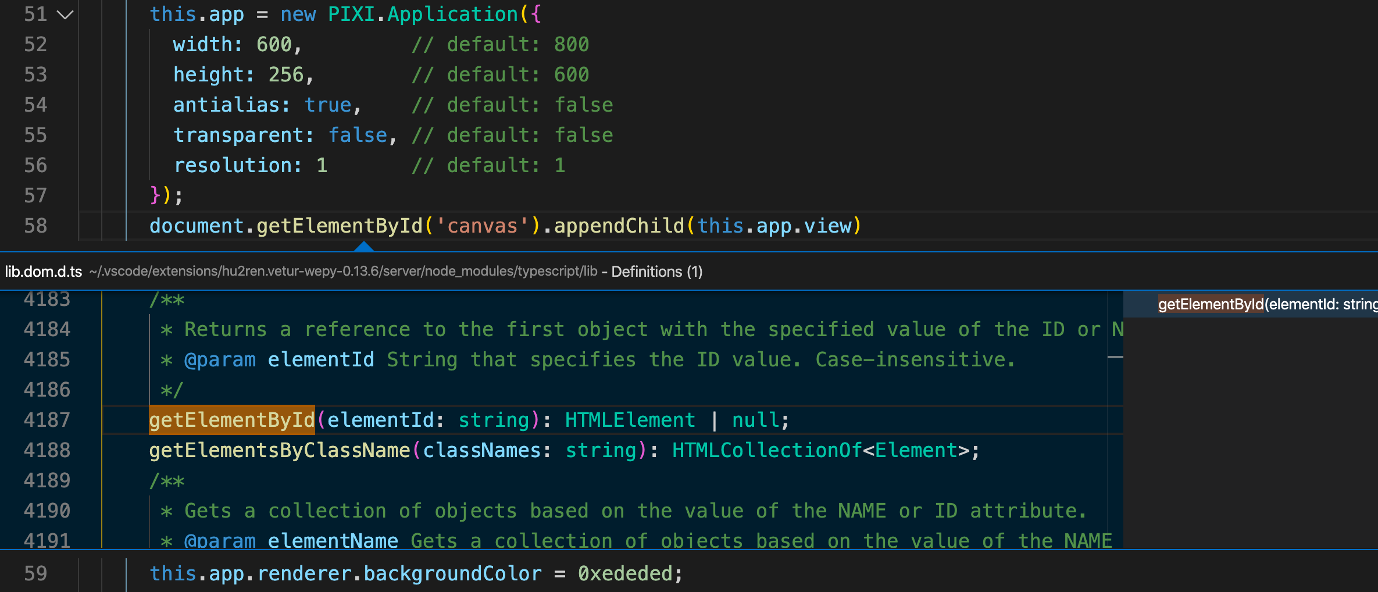Click highlighted getElementById on line 4187
Image resolution: width=1378 pixels, height=592 pixels.
pos(231,420)
